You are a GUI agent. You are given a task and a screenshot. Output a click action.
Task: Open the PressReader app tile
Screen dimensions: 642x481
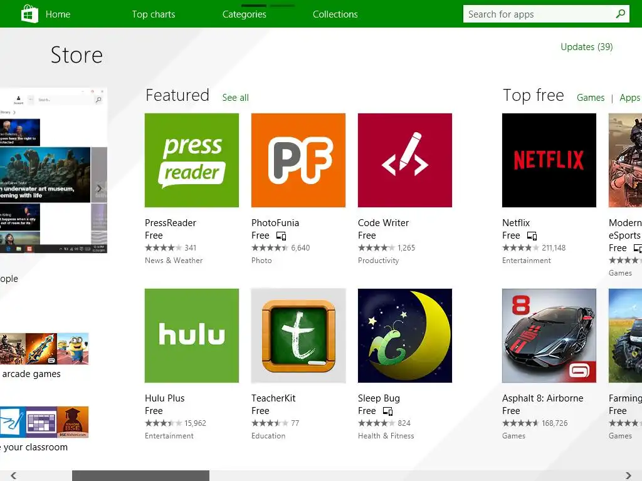(x=191, y=160)
